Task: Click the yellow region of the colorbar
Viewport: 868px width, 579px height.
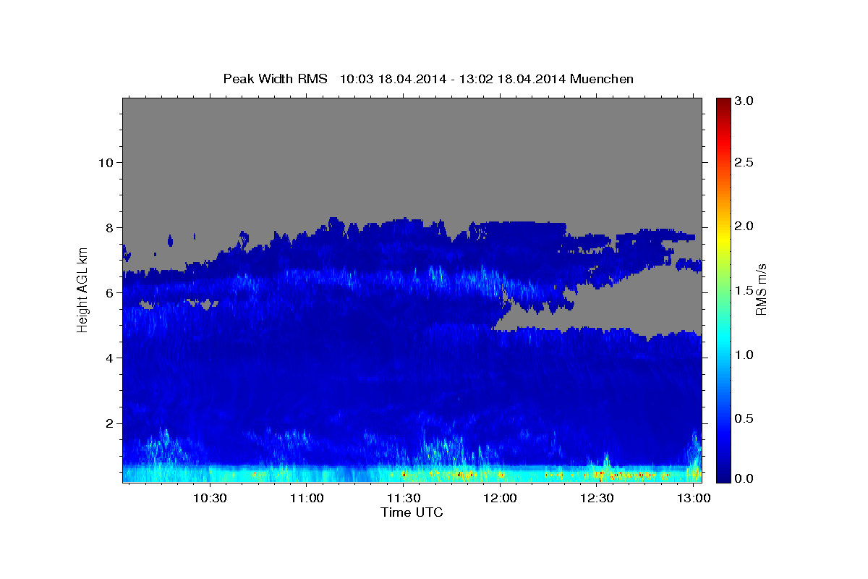Action: [x=723, y=239]
